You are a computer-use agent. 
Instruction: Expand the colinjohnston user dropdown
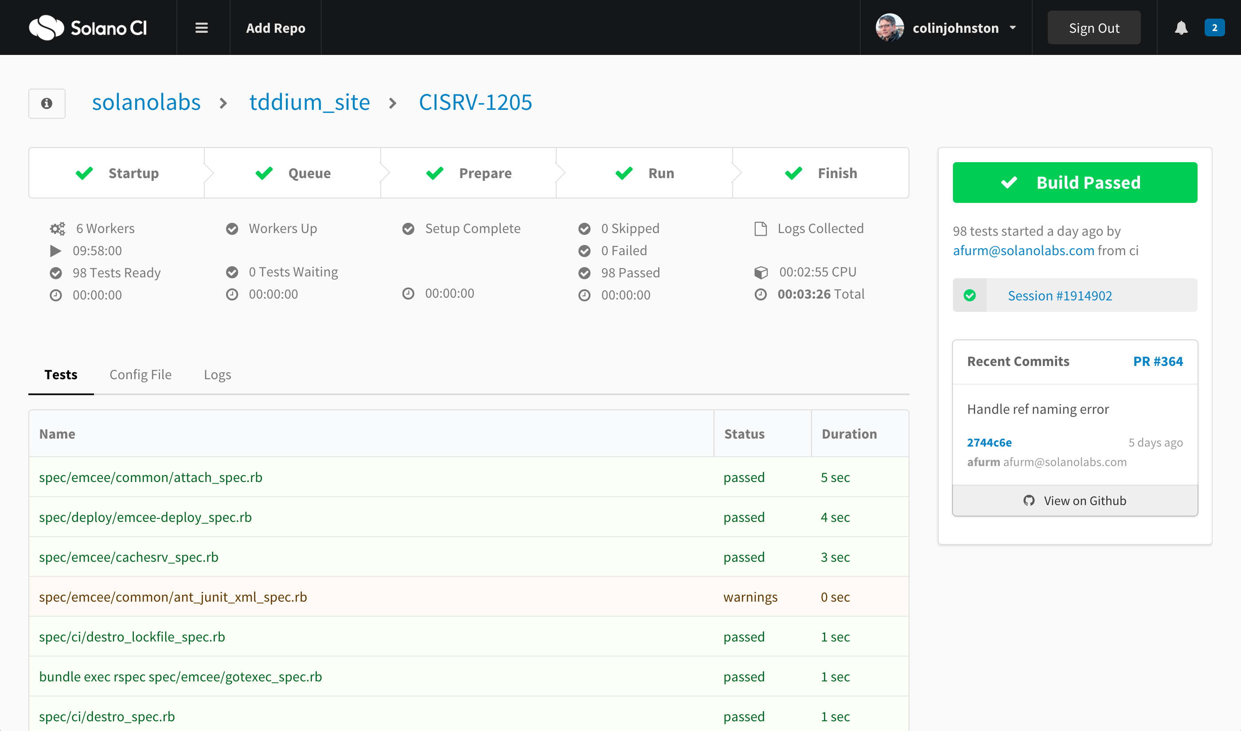[1011, 27]
